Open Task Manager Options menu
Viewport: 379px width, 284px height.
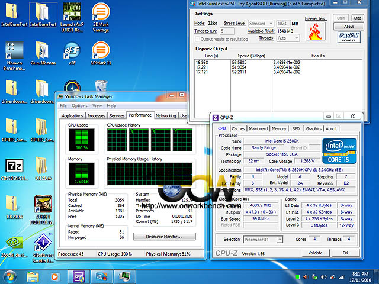(x=79, y=106)
